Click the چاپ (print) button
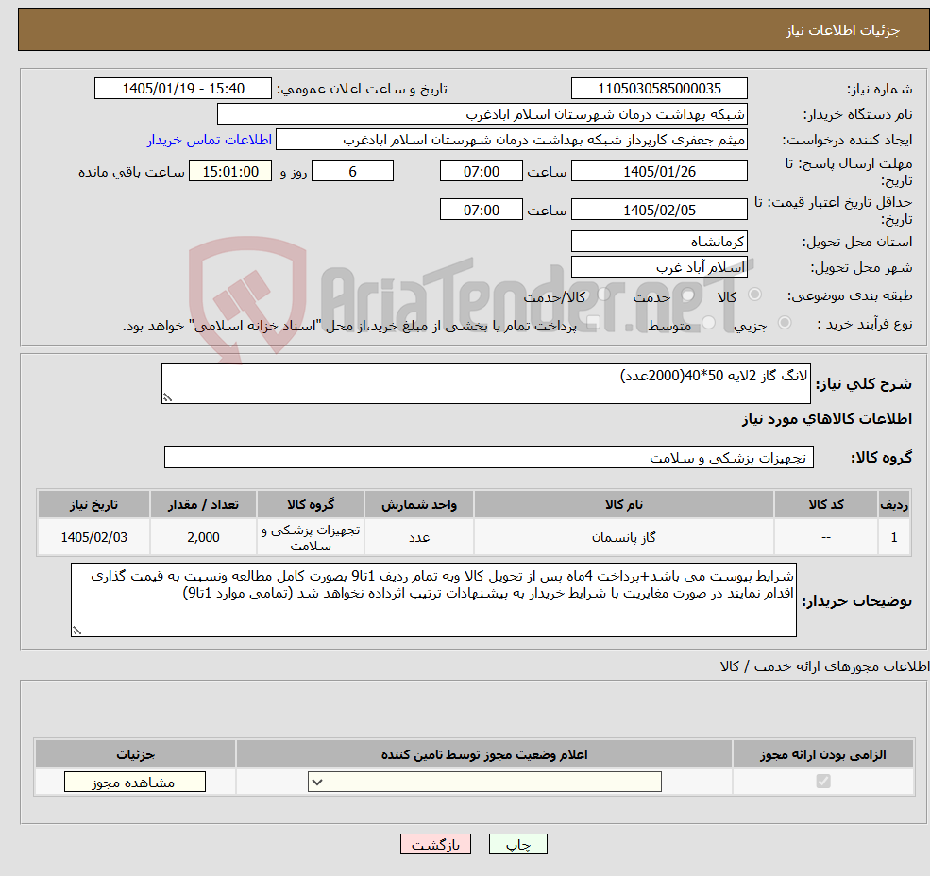The image size is (930, 876). [517, 844]
